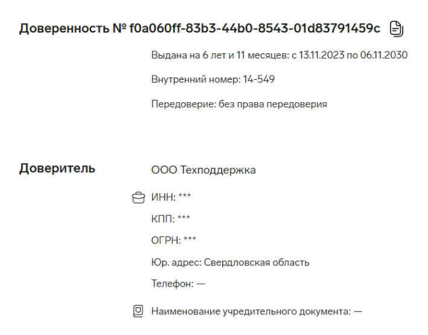
Task: Click the Внутренний номер 14-549 line
Action: 213,79
